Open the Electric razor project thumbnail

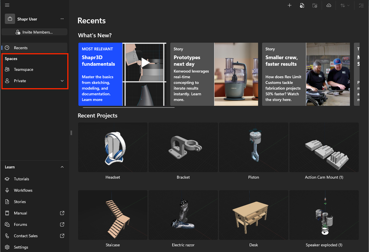[183, 215]
